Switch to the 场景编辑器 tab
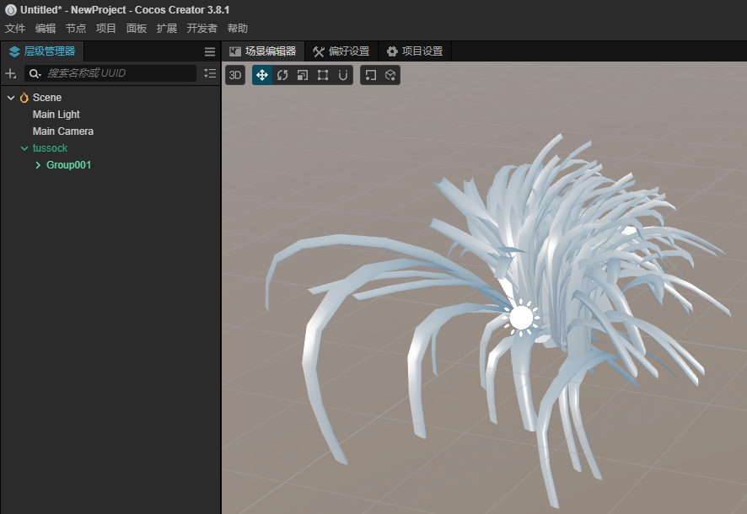The image size is (747, 514). [263, 51]
